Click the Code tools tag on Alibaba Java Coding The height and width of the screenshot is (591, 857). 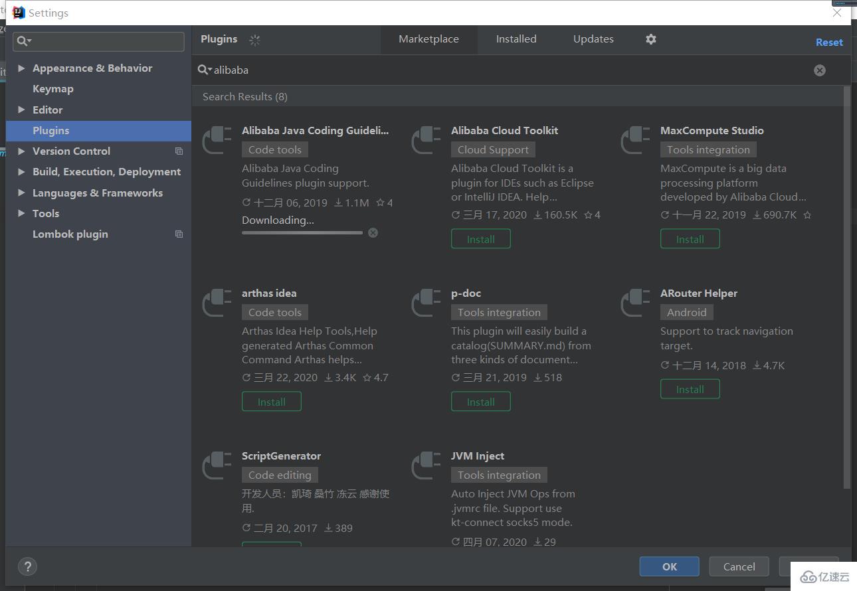click(x=275, y=150)
